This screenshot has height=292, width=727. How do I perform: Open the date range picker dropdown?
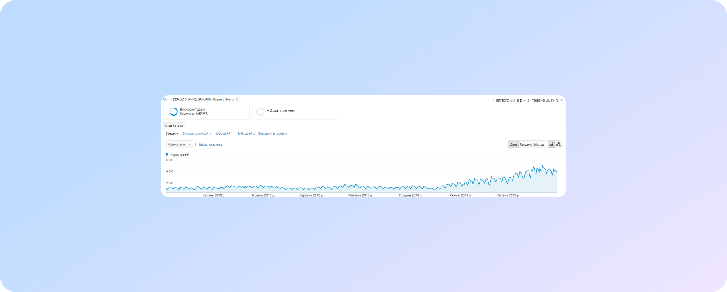click(x=528, y=100)
